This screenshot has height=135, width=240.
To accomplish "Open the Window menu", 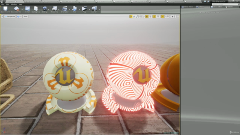I will point(14,4).
